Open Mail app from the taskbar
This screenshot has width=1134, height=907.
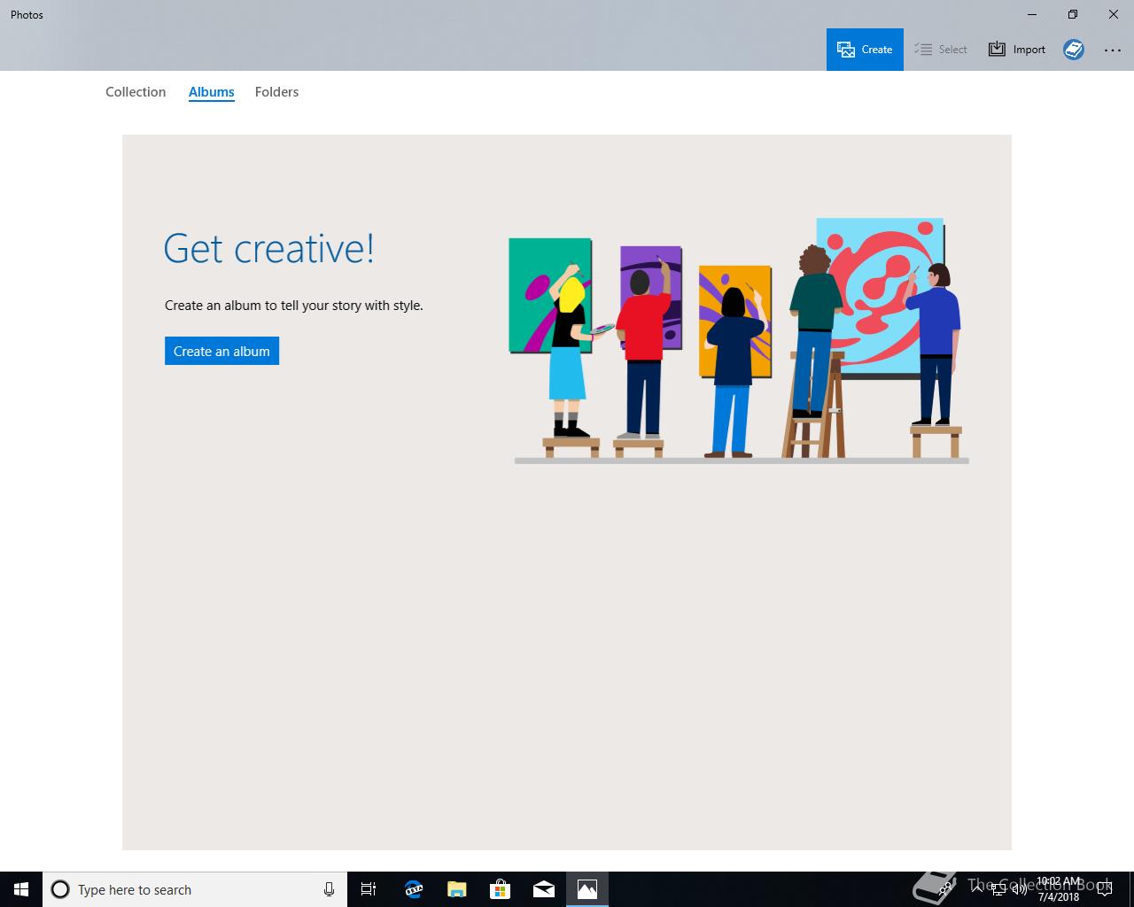(544, 889)
